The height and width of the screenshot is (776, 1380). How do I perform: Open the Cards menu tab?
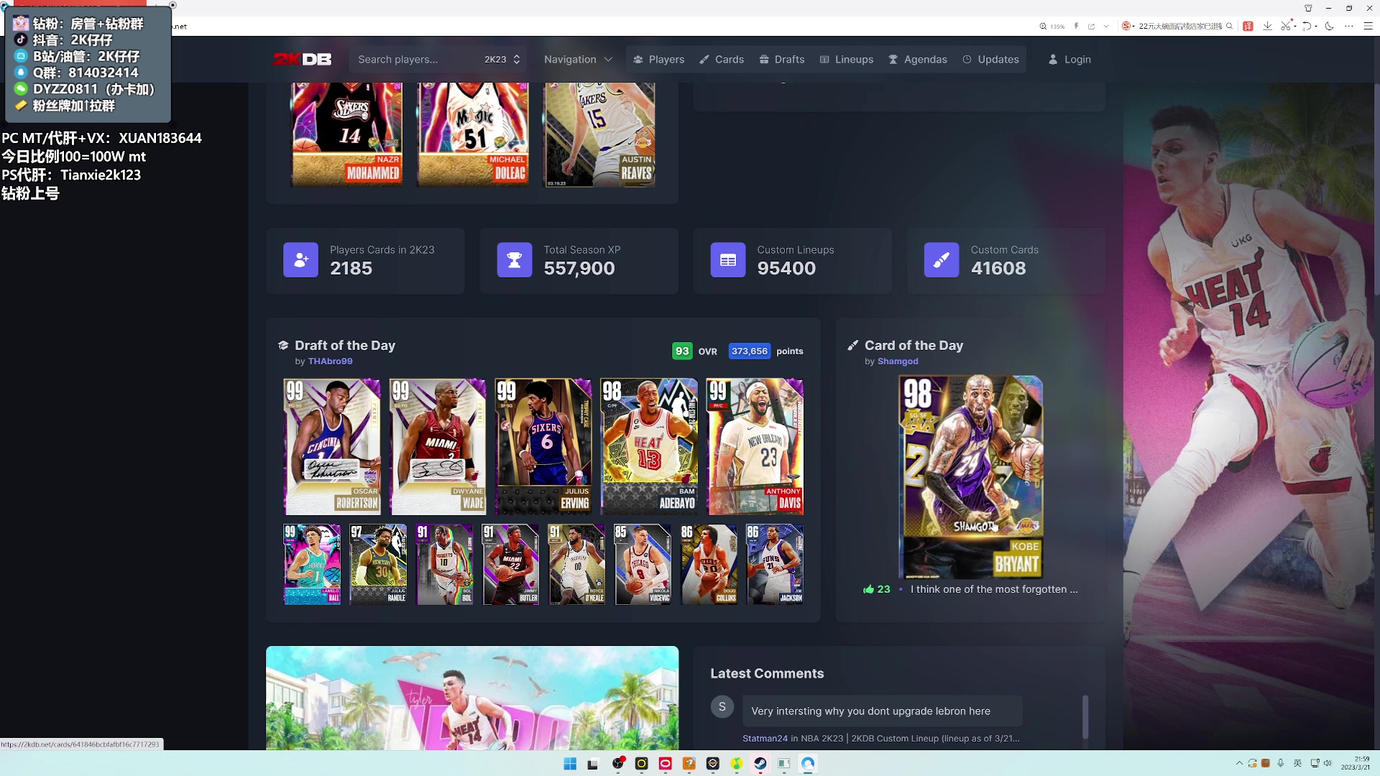(722, 59)
